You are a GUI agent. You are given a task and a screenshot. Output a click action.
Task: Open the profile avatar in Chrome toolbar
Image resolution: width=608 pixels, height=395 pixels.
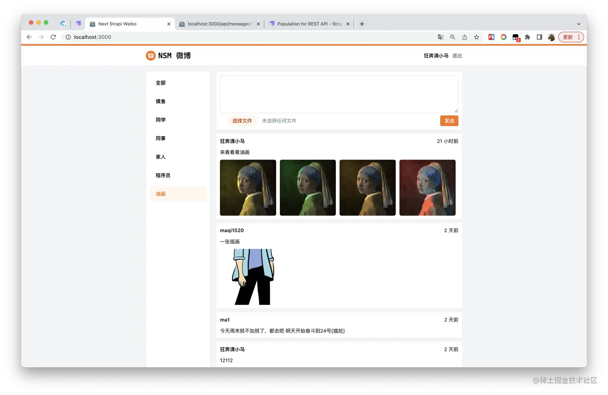[x=551, y=37]
